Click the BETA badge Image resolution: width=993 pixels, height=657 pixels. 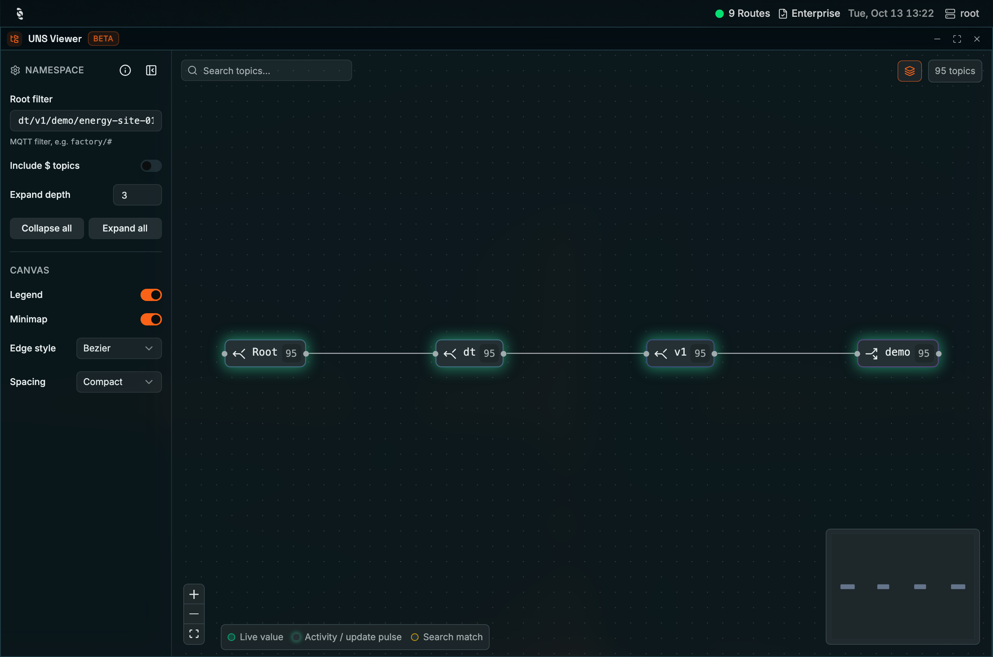click(103, 39)
